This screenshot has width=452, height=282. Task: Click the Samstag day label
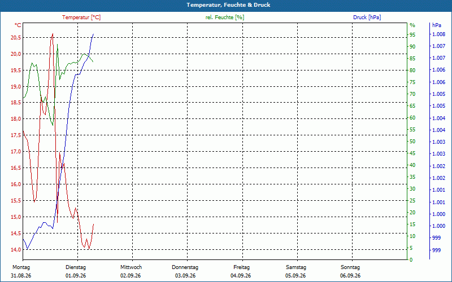tap(296, 267)
